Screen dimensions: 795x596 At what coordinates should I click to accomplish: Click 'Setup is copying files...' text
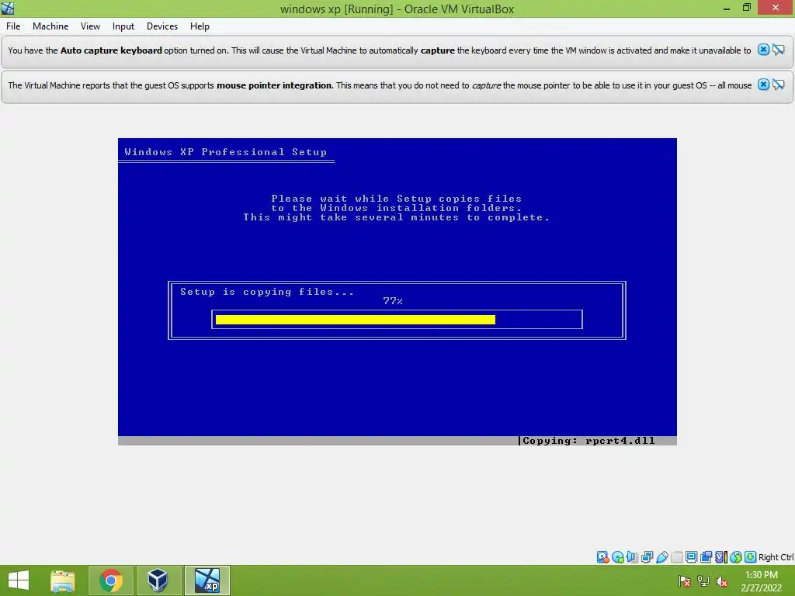267,292
